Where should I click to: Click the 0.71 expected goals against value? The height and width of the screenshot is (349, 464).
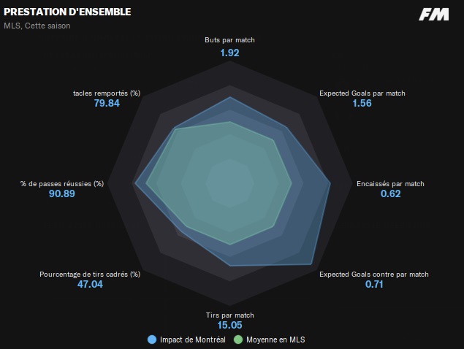[374, 284]
